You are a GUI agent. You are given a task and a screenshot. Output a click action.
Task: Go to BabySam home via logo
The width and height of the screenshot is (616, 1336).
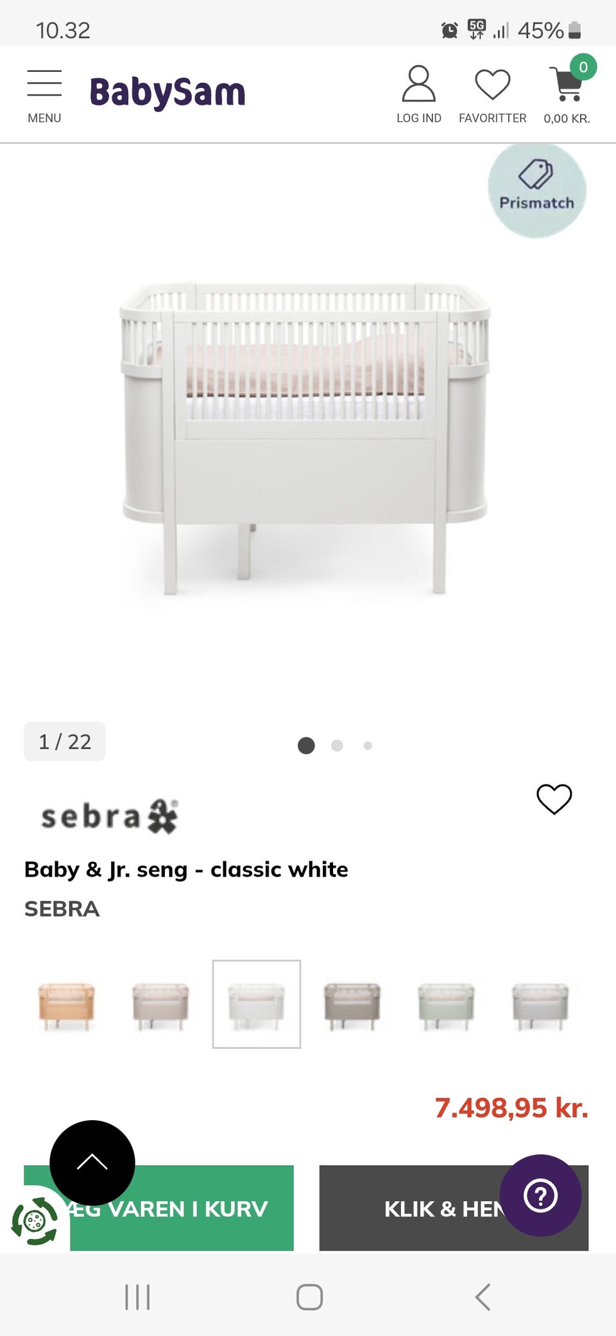(x=167, y=93)
